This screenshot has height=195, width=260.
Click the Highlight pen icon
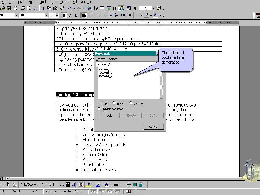pos(146,15)
